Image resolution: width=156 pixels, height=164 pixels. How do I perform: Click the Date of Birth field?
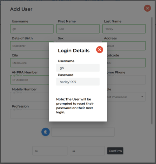point(30,46)
